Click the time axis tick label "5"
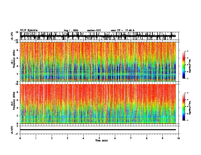This screenshot has height=155, width=201. (x=99, y=138)
